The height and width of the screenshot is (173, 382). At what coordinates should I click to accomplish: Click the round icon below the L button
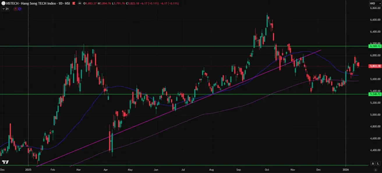click(x=375, y=169)
